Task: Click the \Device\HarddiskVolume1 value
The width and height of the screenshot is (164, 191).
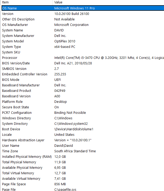Action: (74, 129)
